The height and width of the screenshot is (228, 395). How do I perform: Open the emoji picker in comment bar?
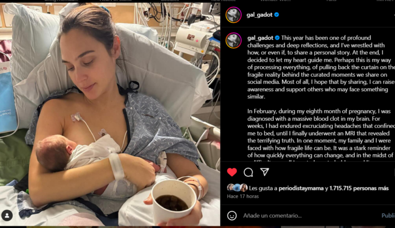coord(232,216)
